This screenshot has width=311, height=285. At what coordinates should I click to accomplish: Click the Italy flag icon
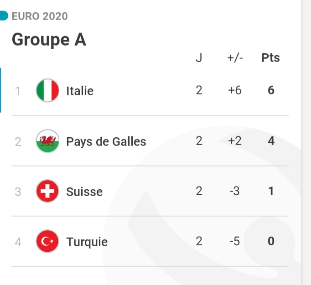[x=47, y=90]
